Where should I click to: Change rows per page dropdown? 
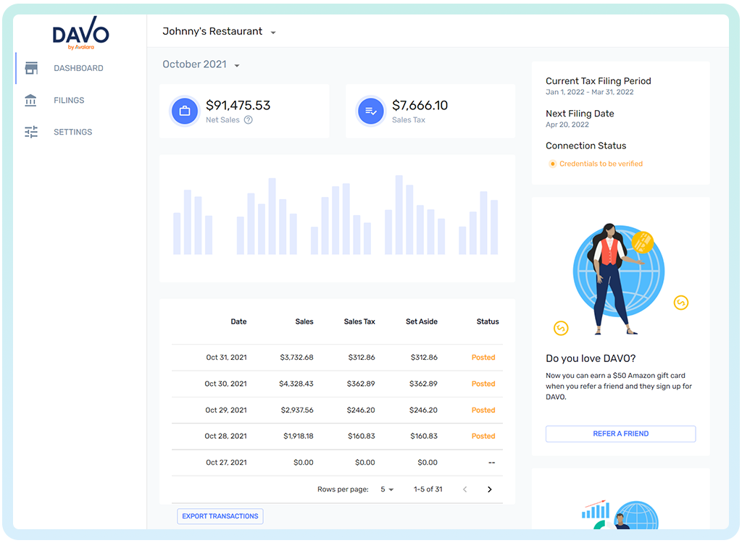coord(387,489)
